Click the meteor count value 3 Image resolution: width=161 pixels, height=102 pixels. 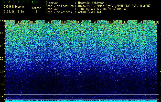(x=36, y=12)
